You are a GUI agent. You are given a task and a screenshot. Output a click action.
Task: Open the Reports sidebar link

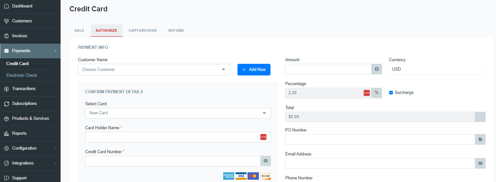(30, 133)
